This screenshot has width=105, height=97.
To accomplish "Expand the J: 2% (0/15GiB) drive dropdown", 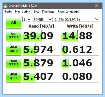I will pos(76,19).
